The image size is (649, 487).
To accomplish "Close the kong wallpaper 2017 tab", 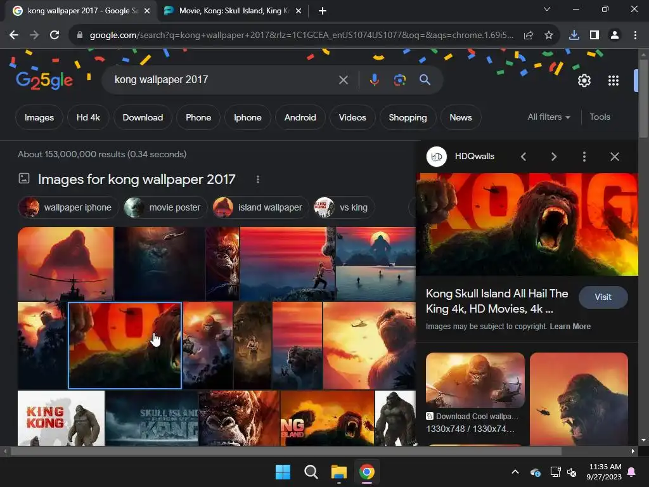I will (x=147, y=11).
